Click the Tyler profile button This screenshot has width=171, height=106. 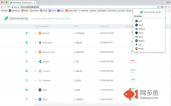(x=168, y=2)
